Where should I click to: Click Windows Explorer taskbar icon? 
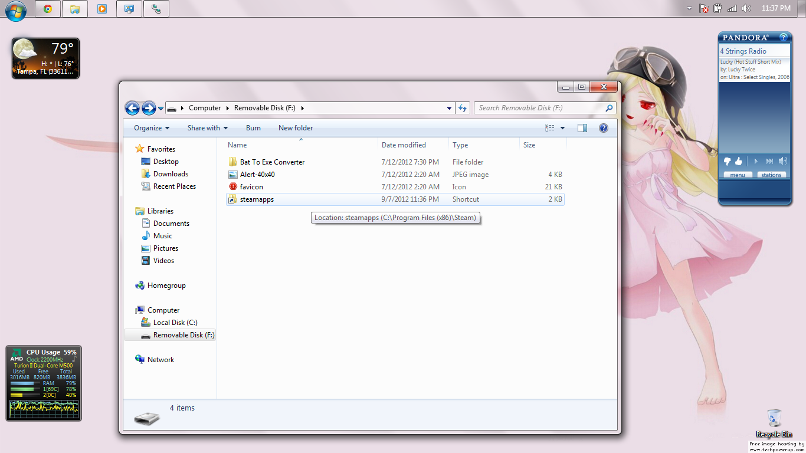pyautogui.click(x=75, y=9)
